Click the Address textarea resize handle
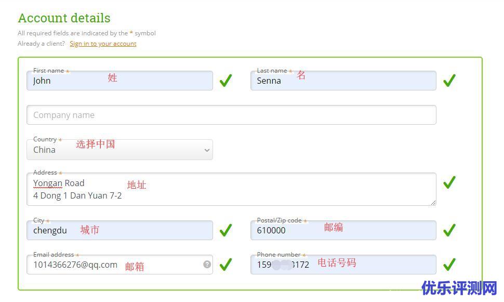 pyautogui.click(x=433, y=203)
